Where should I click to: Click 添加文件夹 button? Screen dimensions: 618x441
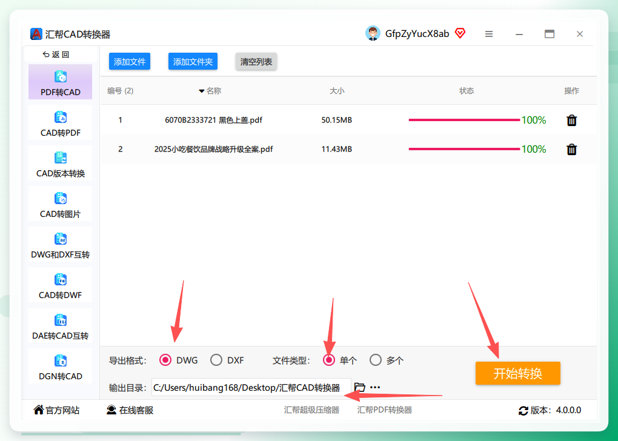coord(193,61)
